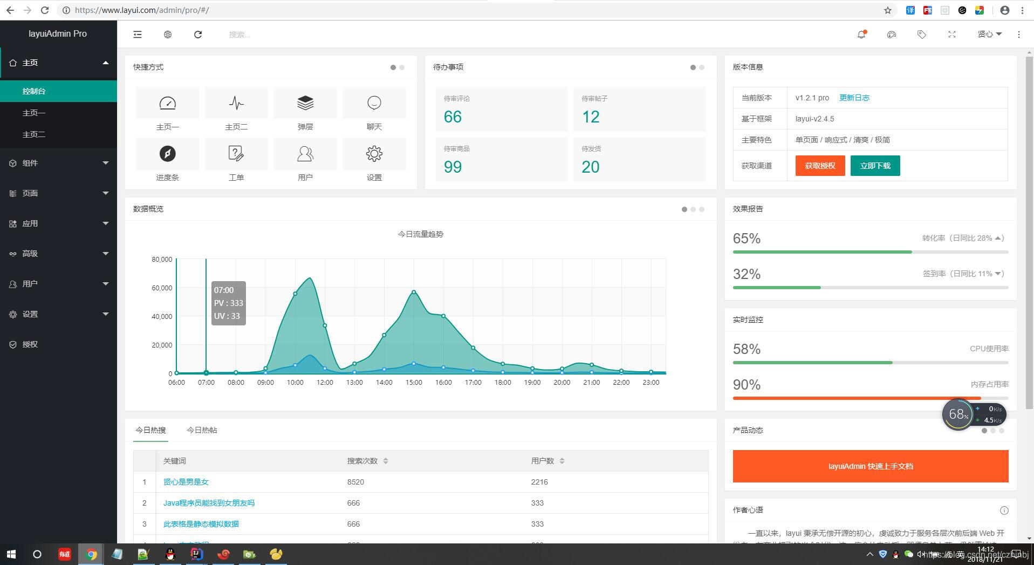Click the 立即下载 green button

coord(875,166)
